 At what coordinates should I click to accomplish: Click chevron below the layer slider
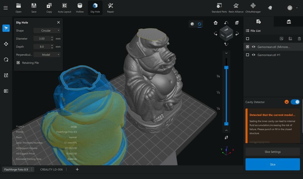click(226, 130)
